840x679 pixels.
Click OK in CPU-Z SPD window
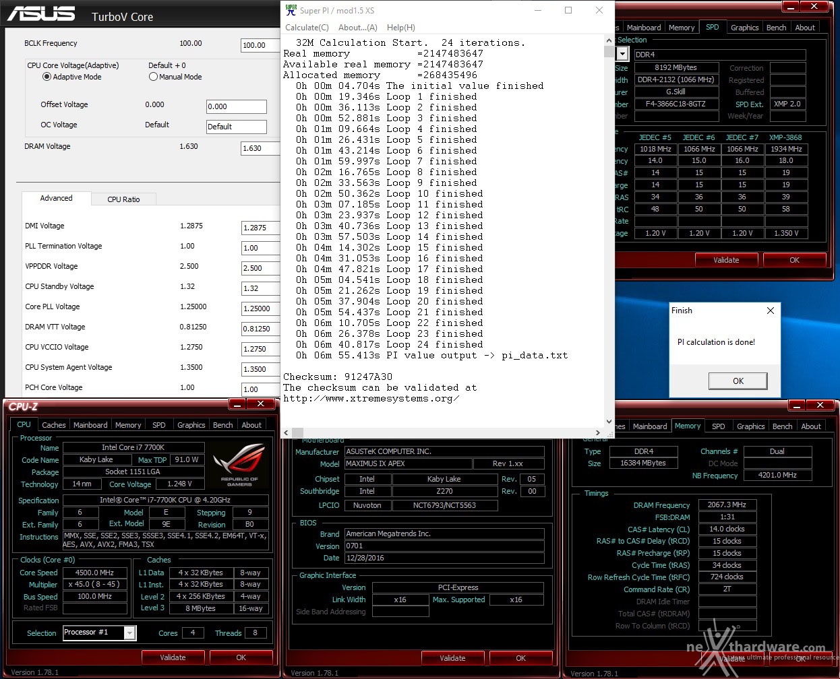[794, 260]
